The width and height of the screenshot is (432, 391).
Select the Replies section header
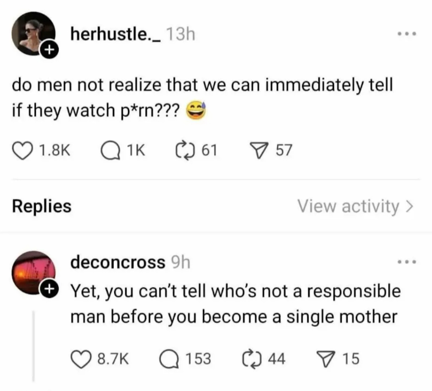click(x=42, y=206)
